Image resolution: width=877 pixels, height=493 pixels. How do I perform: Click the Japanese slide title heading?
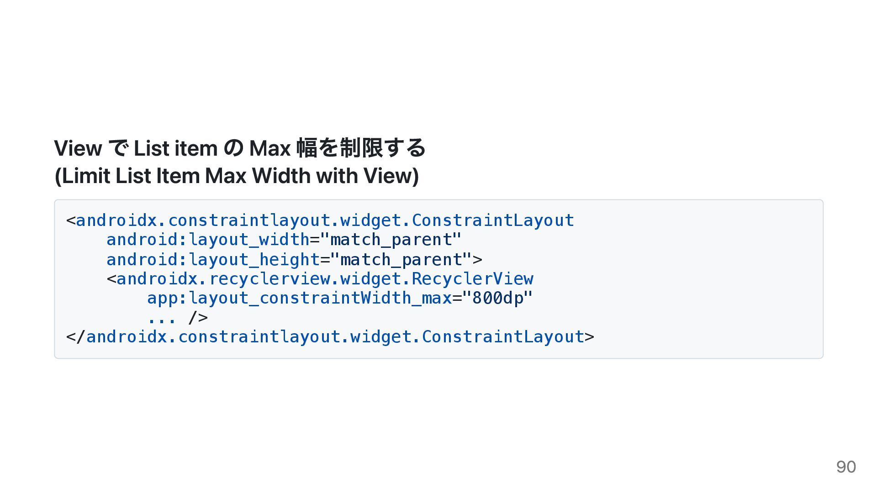point(240,148)
